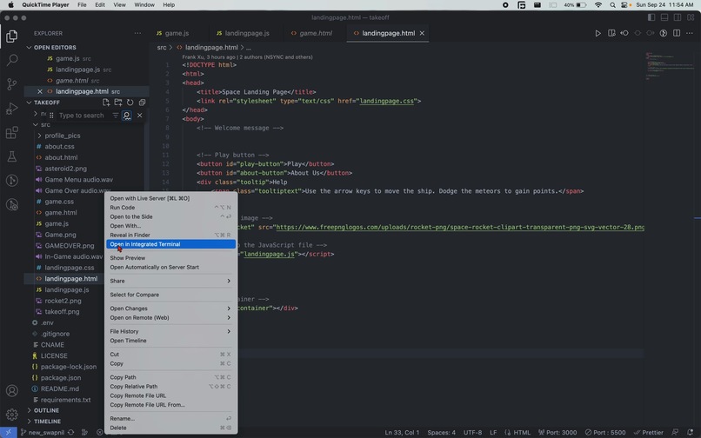This screenshot has height=438, width=701.
Task: Open the Search view in activity bar
Action: pyautogui.click(x=12, y=60)
